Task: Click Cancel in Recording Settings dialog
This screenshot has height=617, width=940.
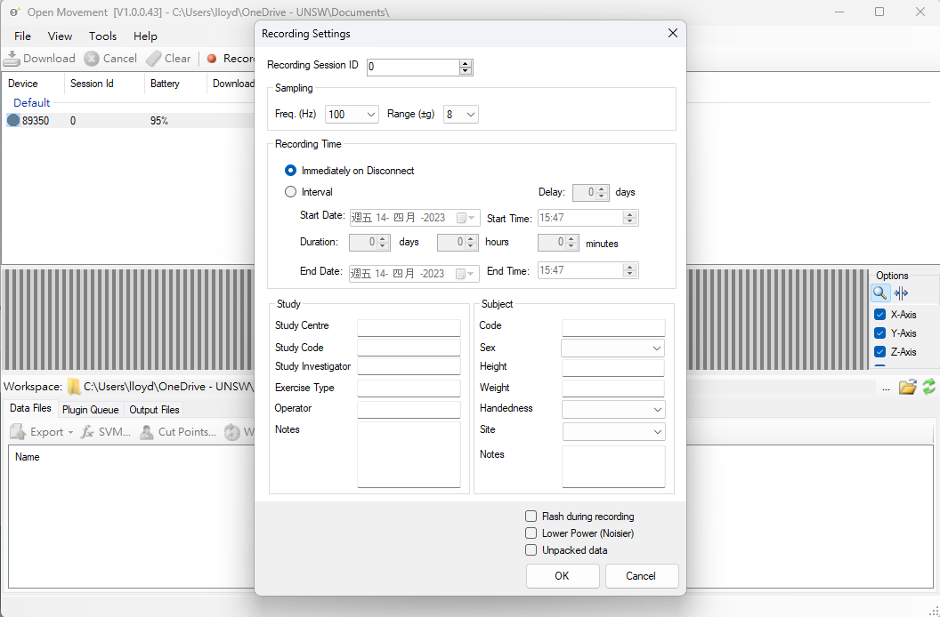Action: [642, 576]
